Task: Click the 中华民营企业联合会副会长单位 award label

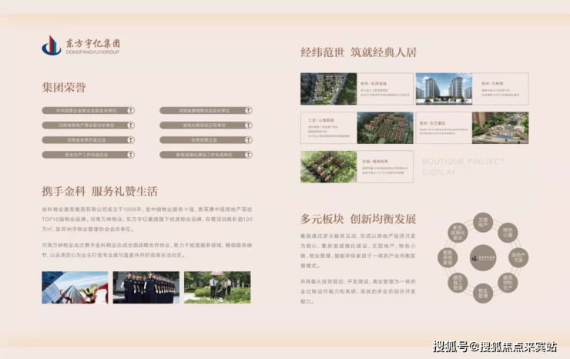Action: (86, 111)
